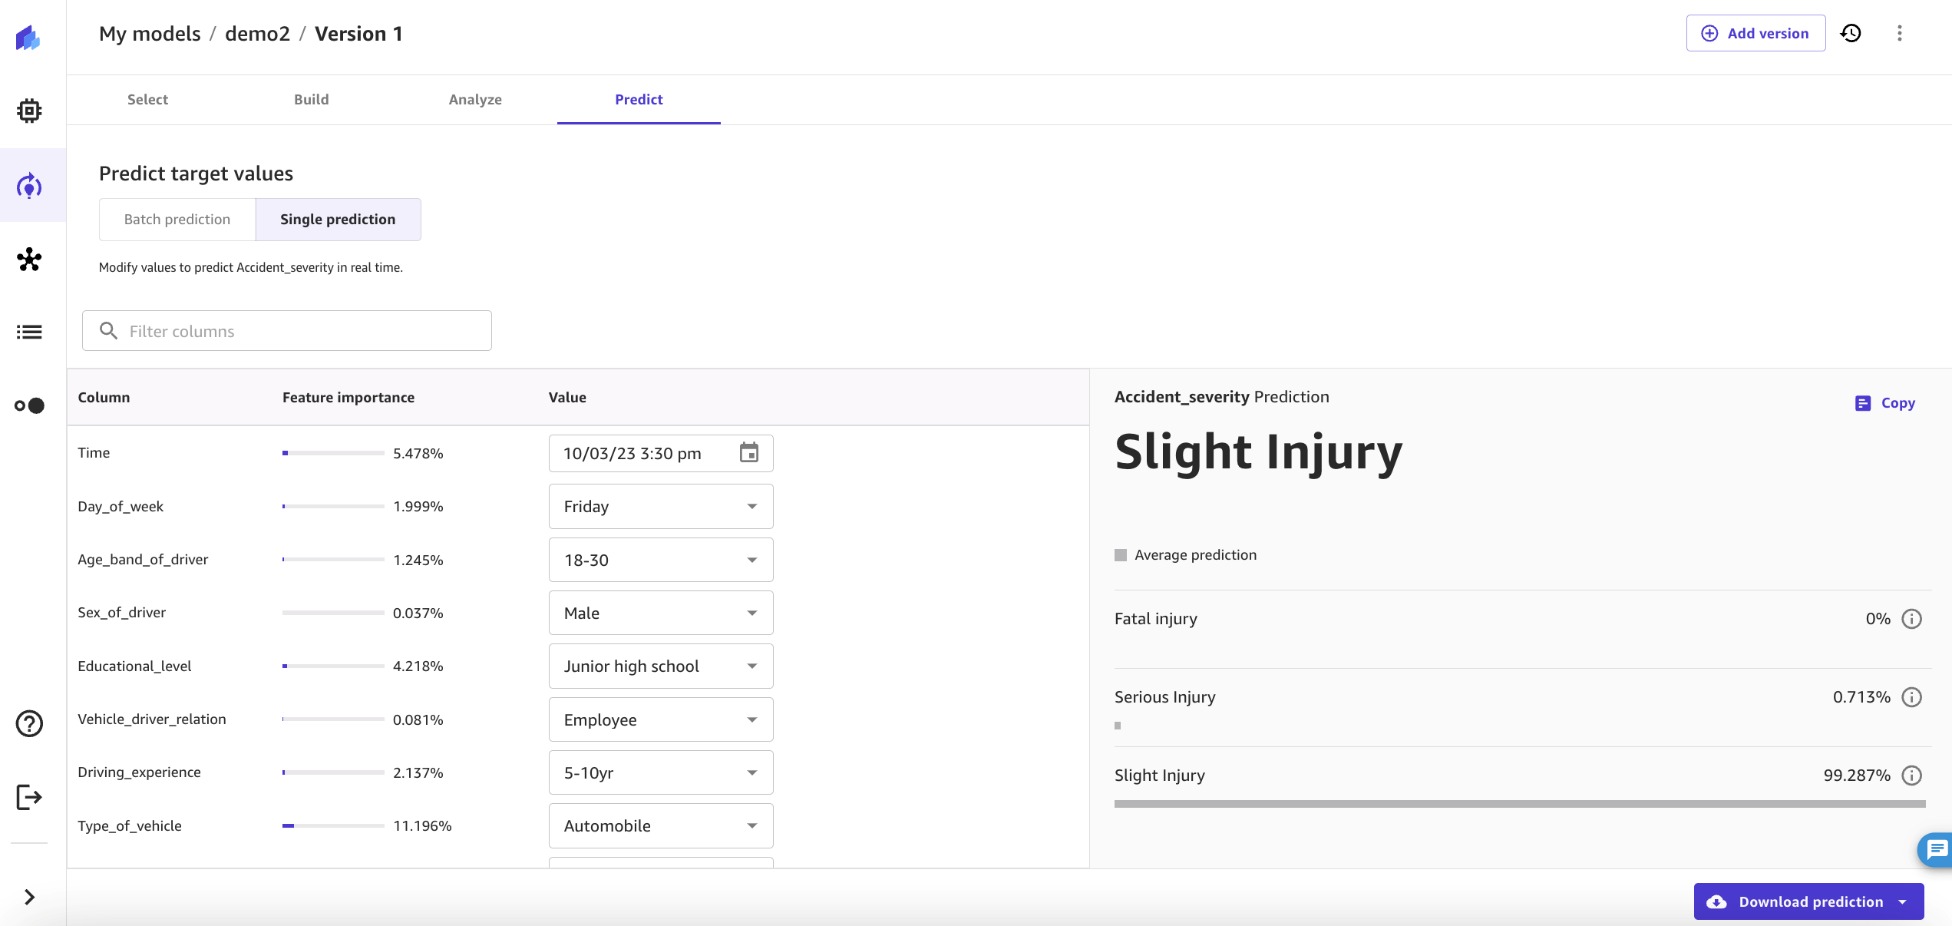Switch to the Analyze tab
This screenshot has width=1952, height=926.
tap(475, 100)
